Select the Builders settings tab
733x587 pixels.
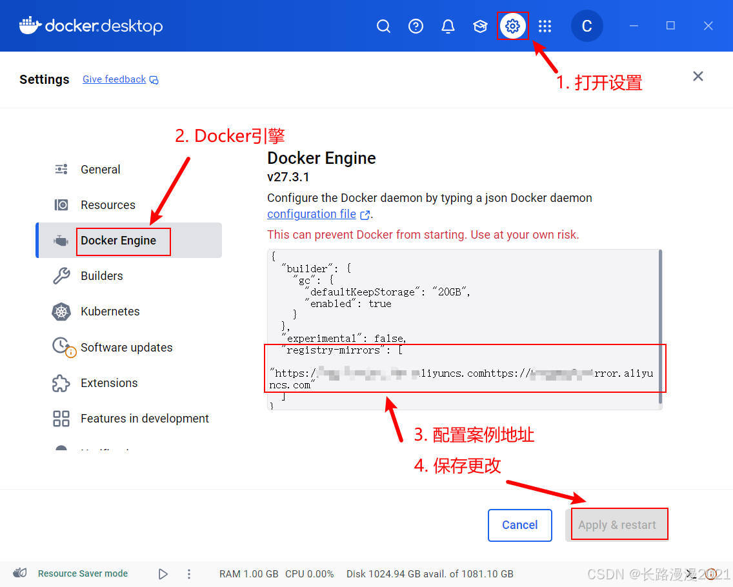[x=129, y=275]
